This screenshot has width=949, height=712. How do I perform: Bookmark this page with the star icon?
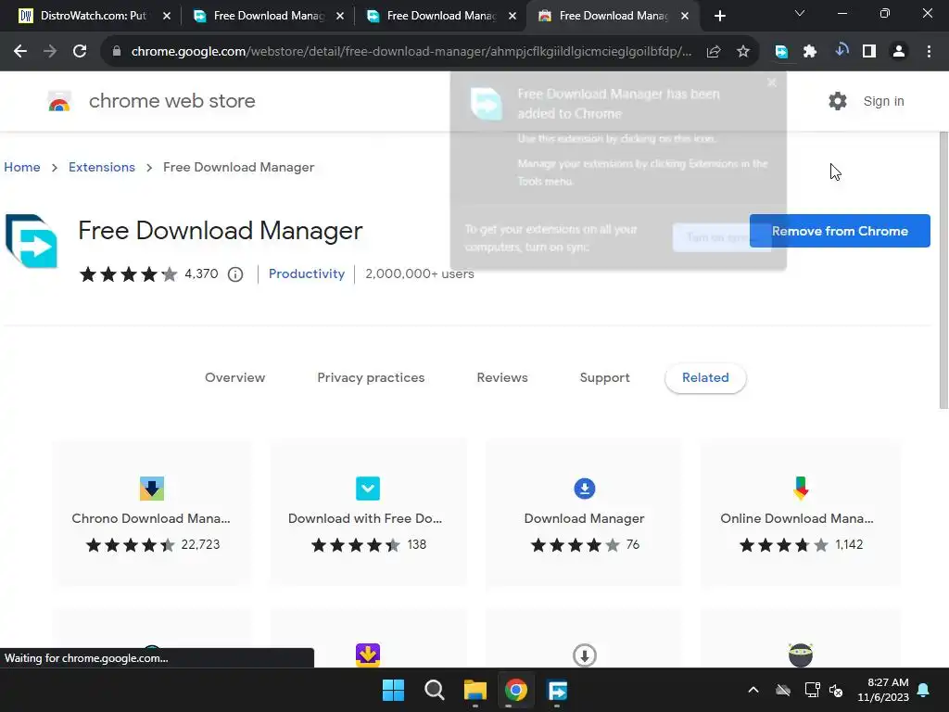[x=743, y=52]
